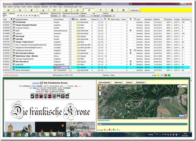Click the home toolbar icon
Image resolution: width=196 pixels, height=141 pixels.
pos(77,10)
